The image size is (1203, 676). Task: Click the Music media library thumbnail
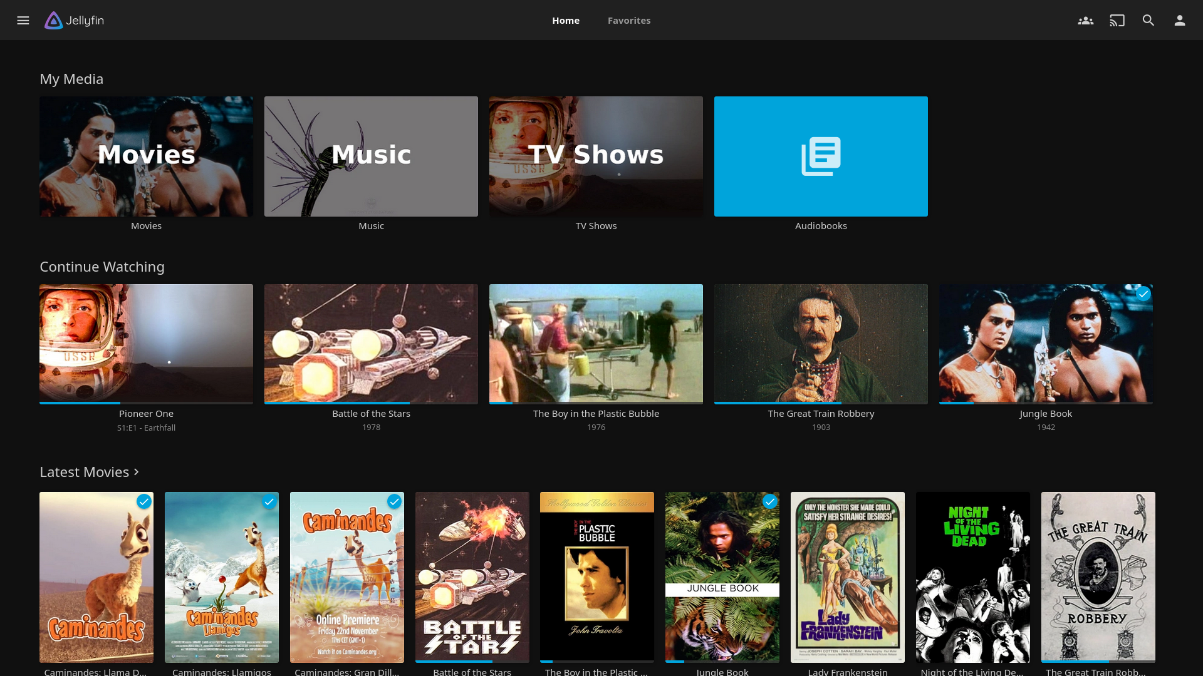coord(371,156)
